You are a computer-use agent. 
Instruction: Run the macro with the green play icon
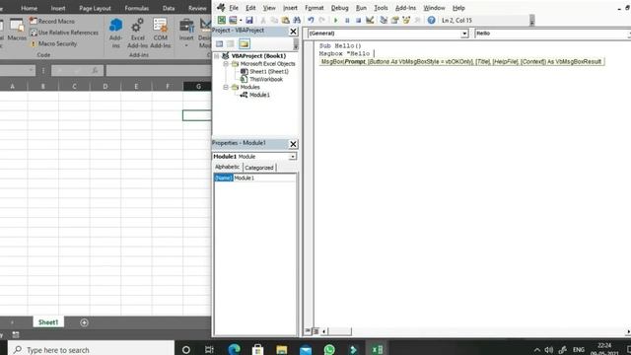pos(335,20)
